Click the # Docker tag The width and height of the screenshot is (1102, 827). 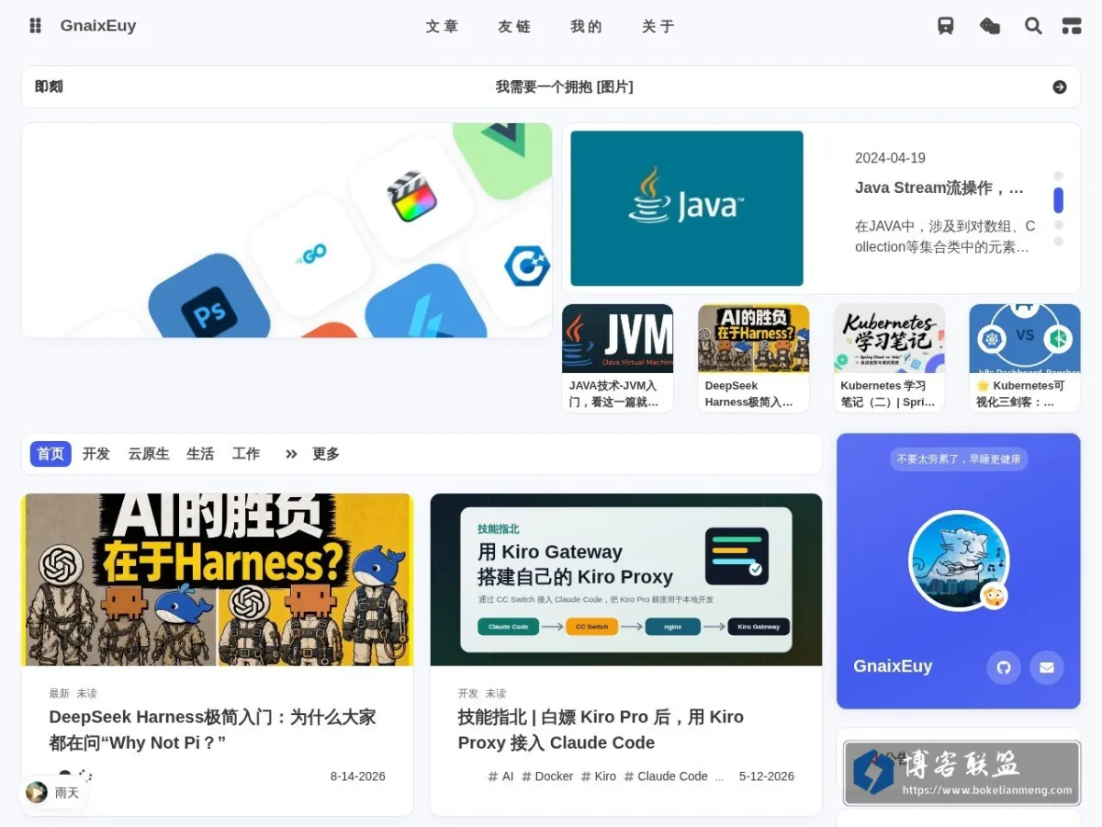point(547,776)
